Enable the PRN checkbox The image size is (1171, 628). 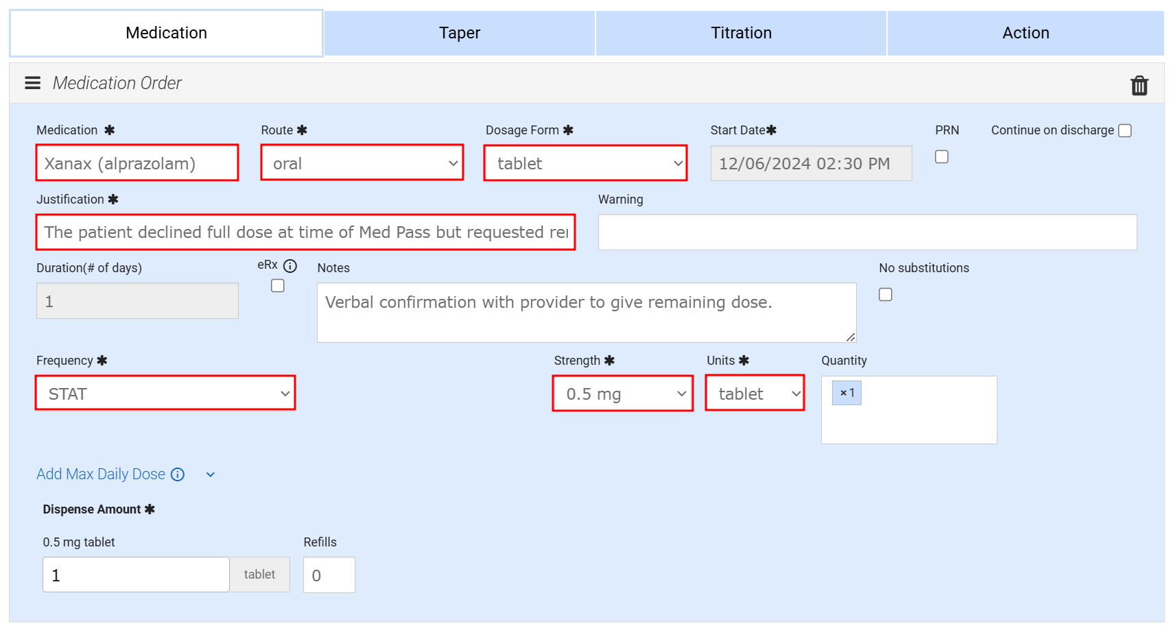(942, 157)
